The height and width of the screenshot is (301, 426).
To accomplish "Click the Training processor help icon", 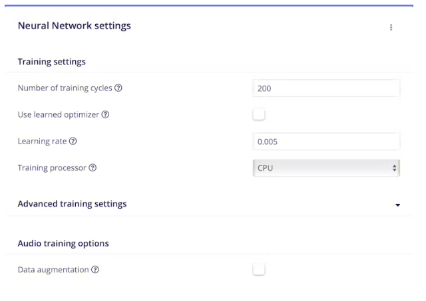I will [x=93, y=168].
